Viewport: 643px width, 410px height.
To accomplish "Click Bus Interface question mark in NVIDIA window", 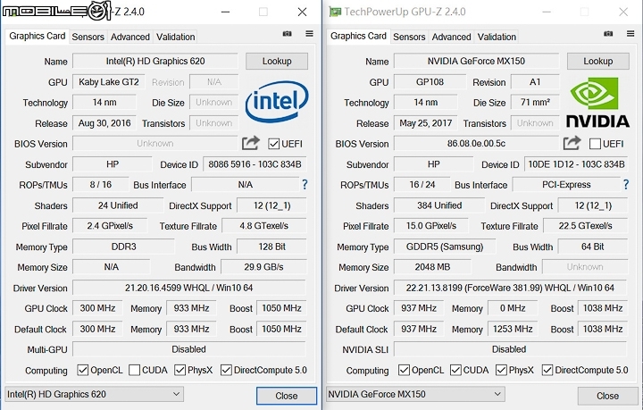I will pos(626,185).
